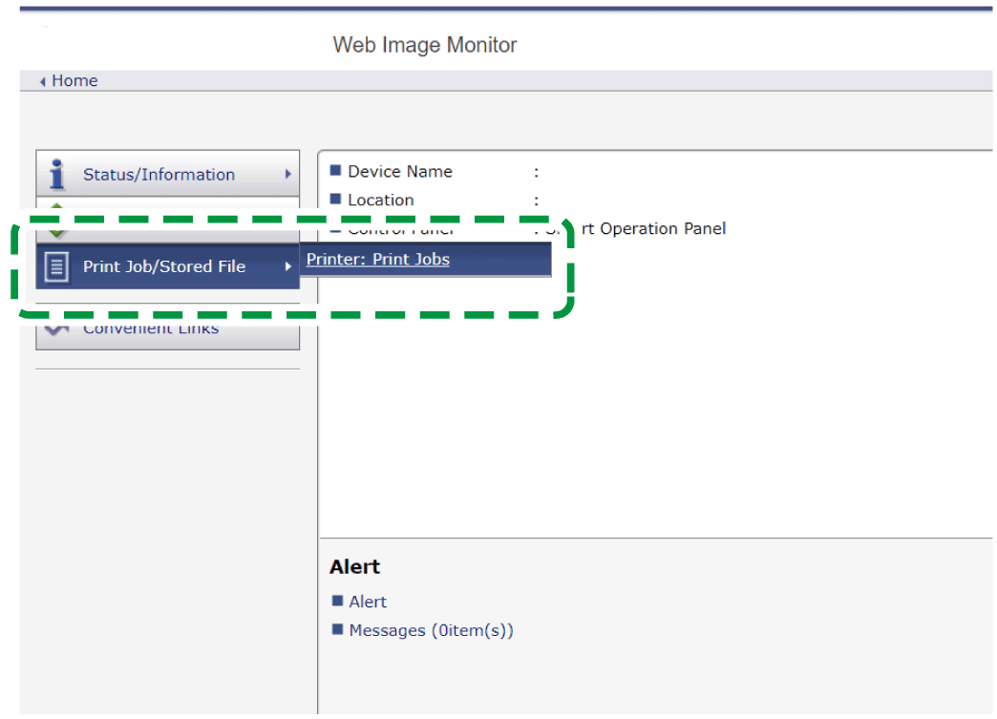Navigate to Home
This screenshot has width=997, height=719.
tap(74, 80)
